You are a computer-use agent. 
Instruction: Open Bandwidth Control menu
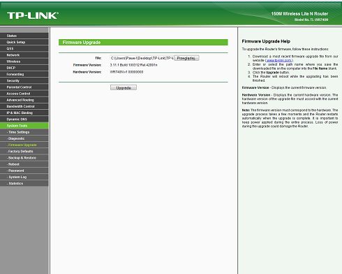pyautogui.click(x=24, y=106)
